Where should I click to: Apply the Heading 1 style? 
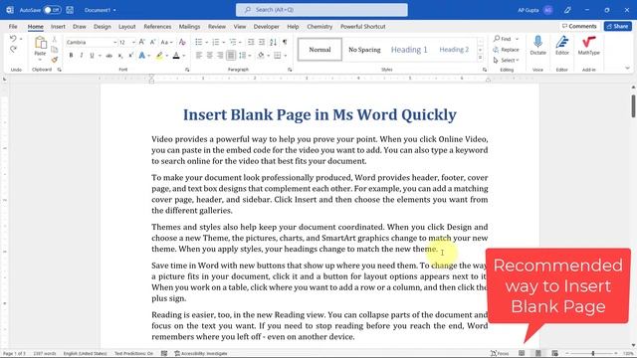[409, 50]
